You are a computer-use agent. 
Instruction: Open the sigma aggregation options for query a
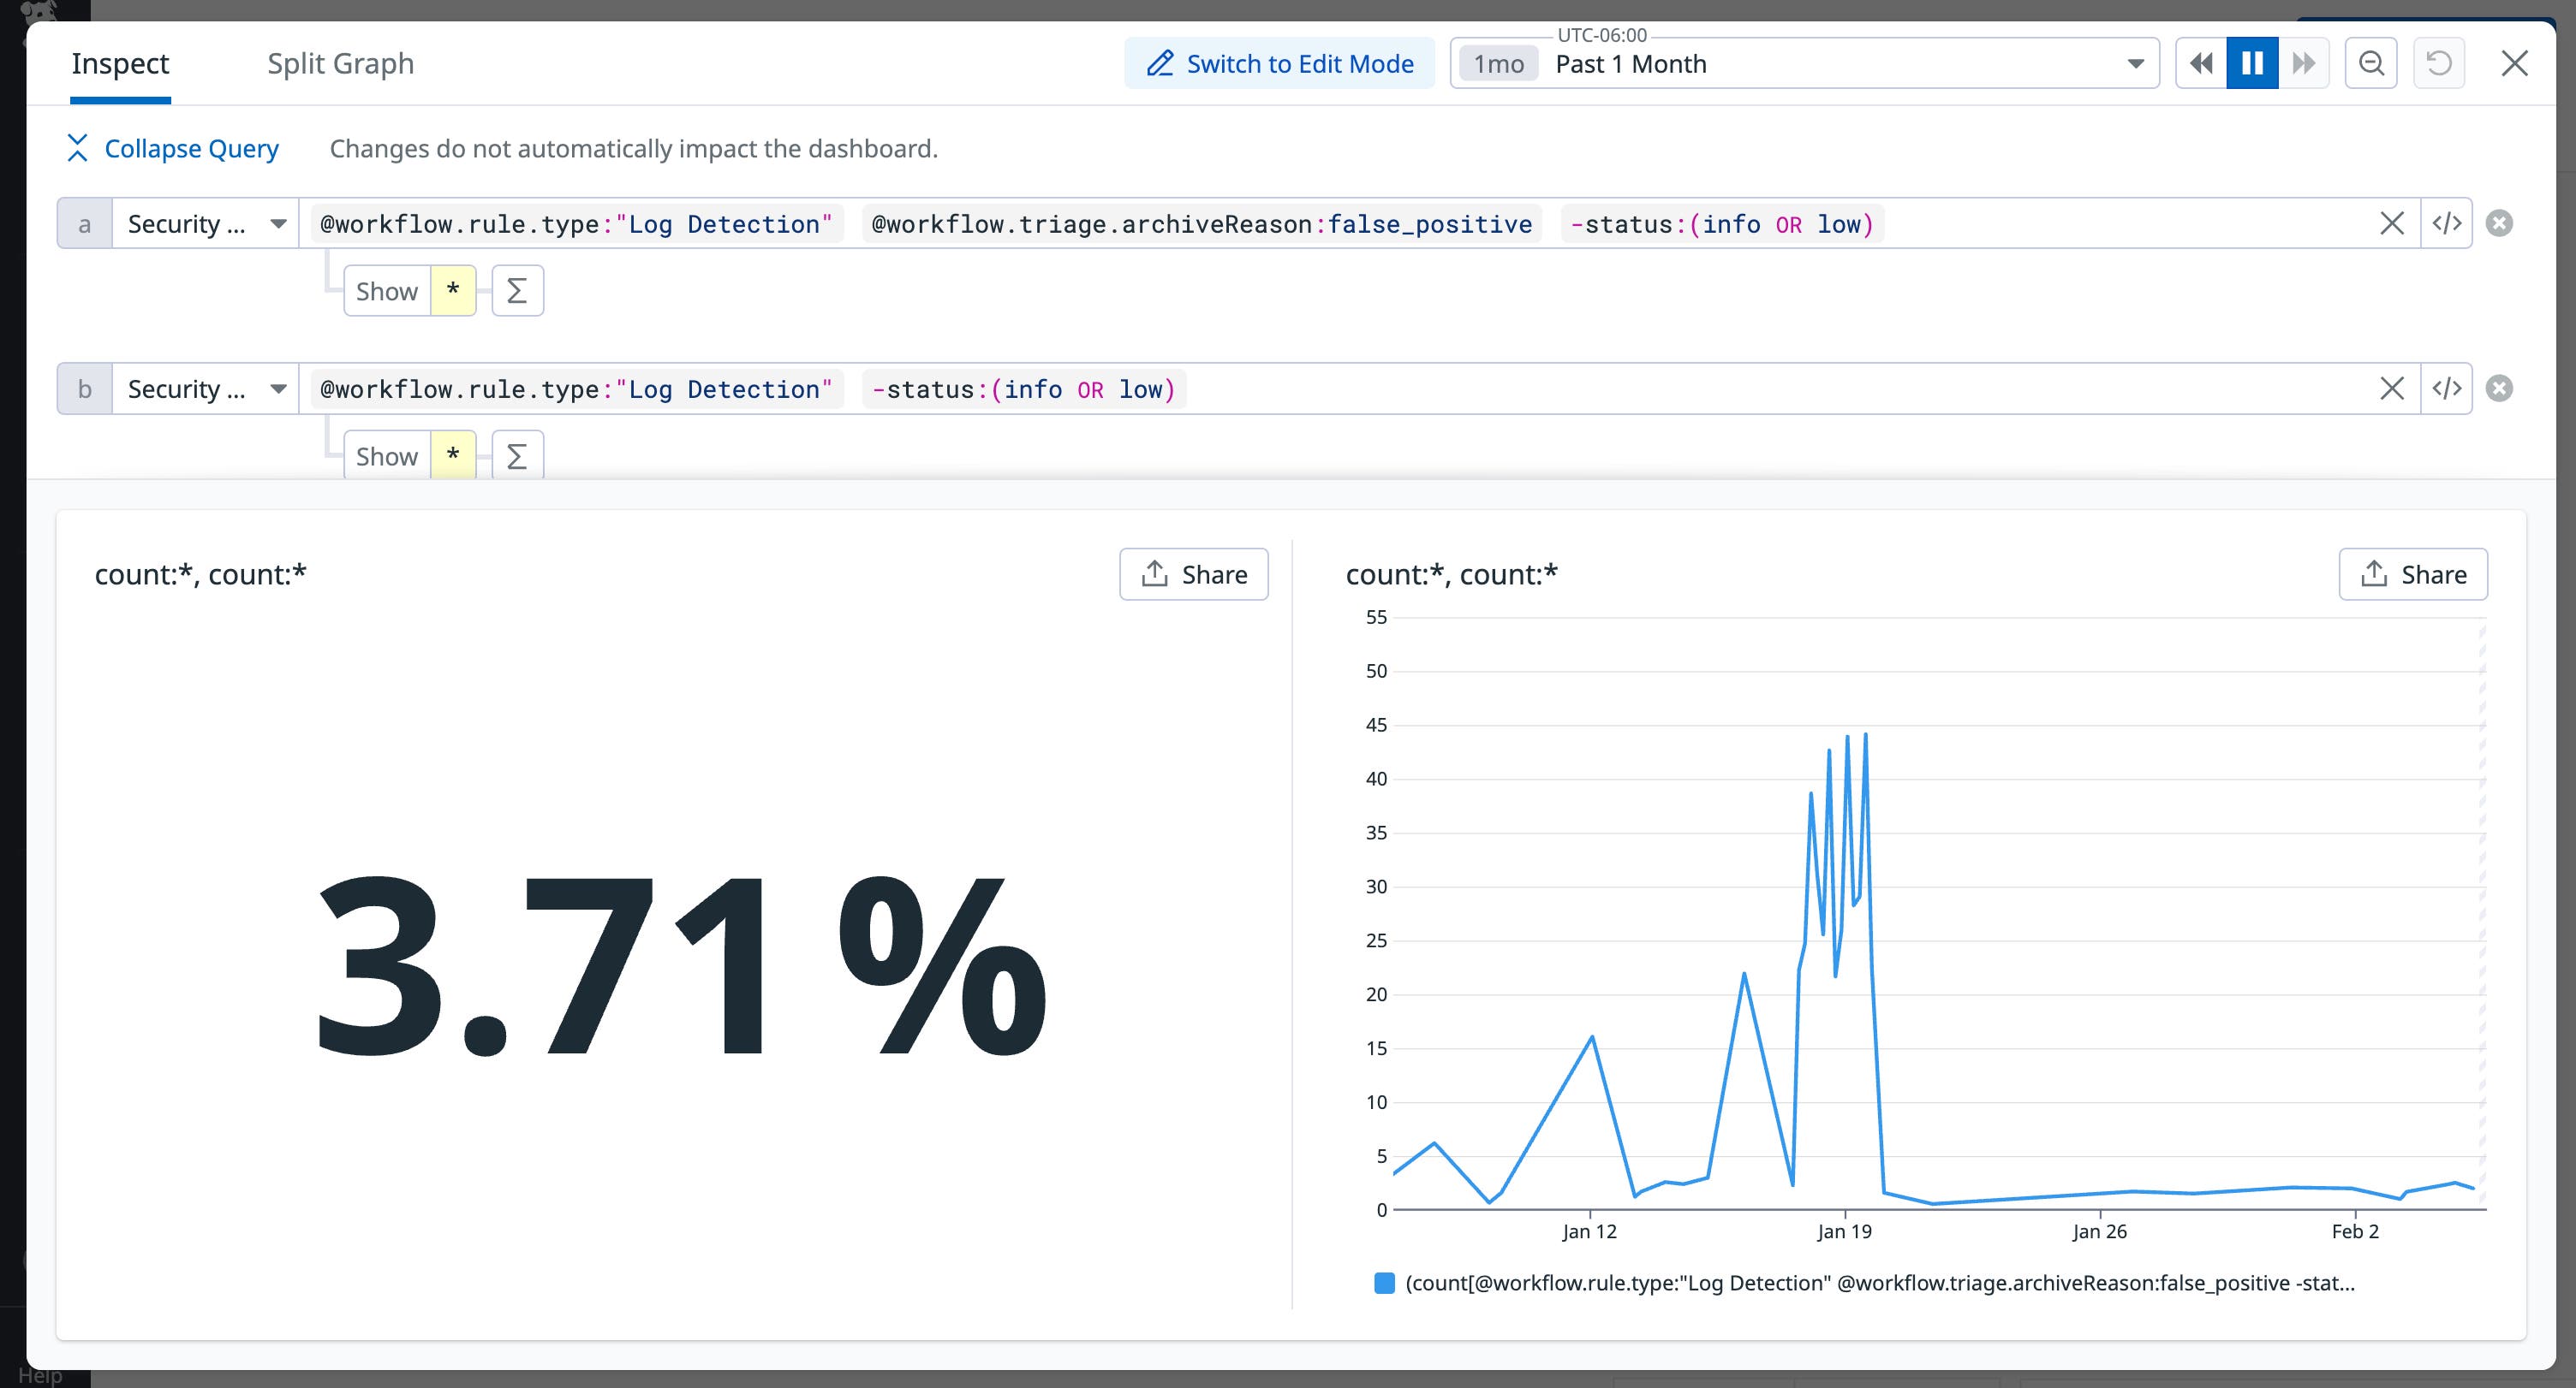point(517,290)
